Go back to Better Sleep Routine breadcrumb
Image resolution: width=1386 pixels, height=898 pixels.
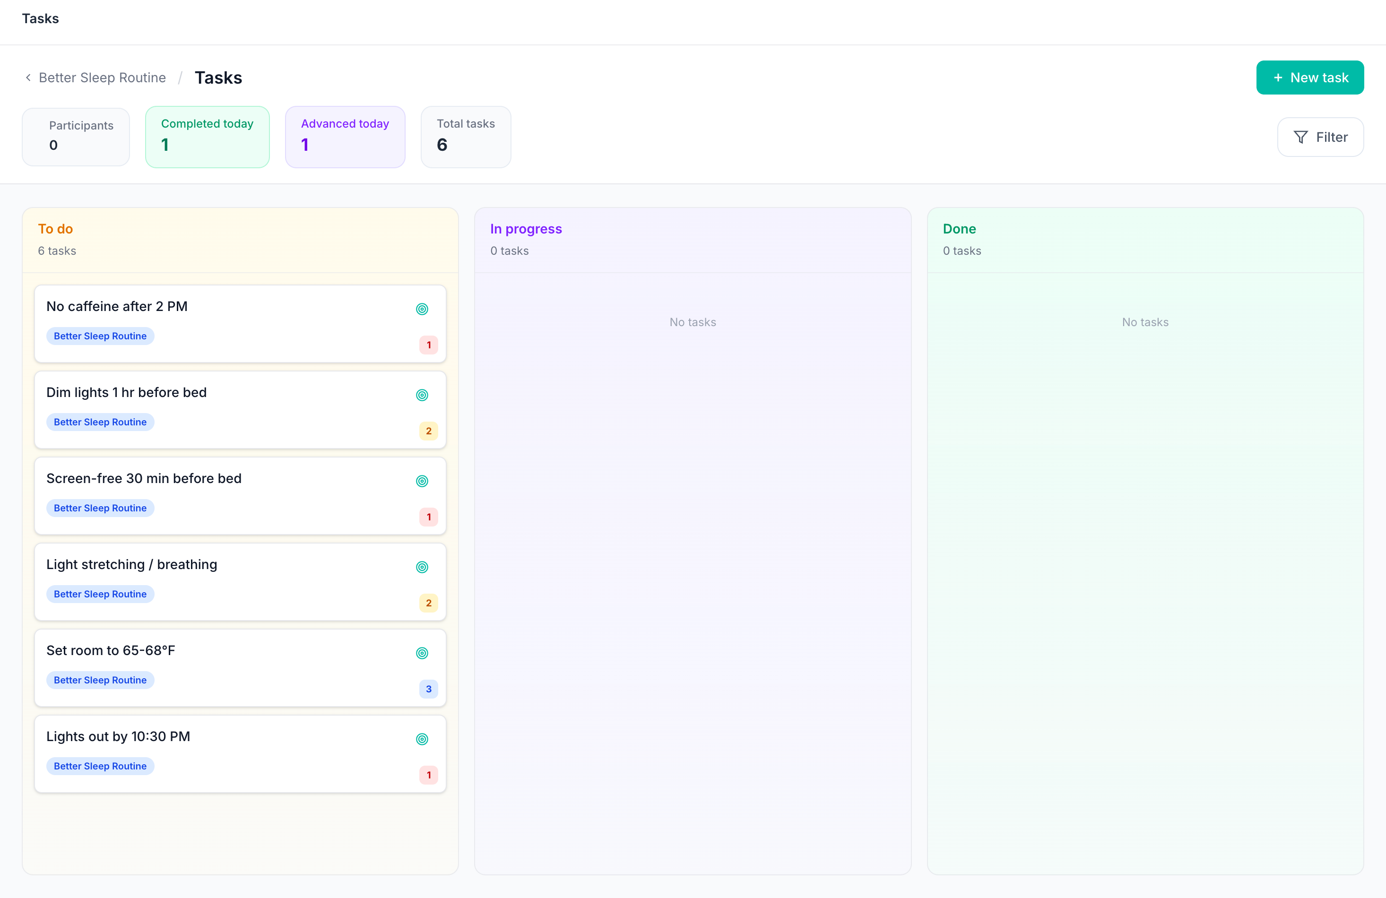point(103,78)
